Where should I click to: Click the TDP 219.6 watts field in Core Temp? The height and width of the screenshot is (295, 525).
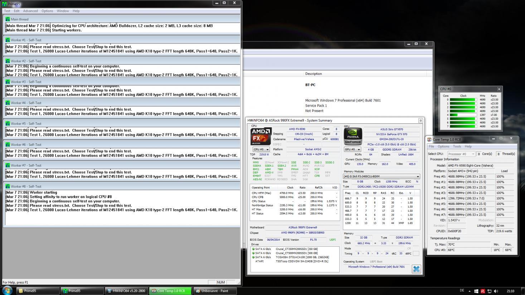click(x=505, y=231)
